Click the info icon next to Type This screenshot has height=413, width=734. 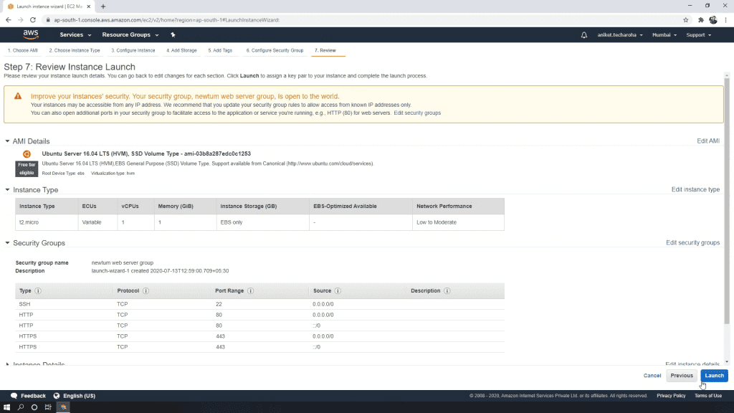[x=38, y=291]
